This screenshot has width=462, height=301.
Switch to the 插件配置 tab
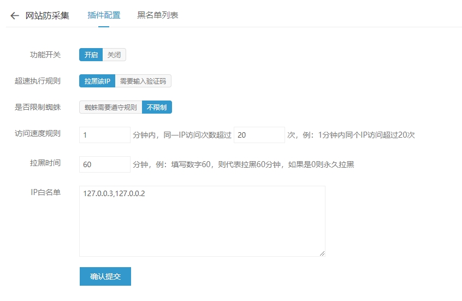104,15
